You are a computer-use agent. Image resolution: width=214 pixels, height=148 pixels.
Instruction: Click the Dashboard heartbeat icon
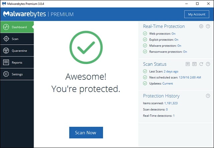point(6,27)
